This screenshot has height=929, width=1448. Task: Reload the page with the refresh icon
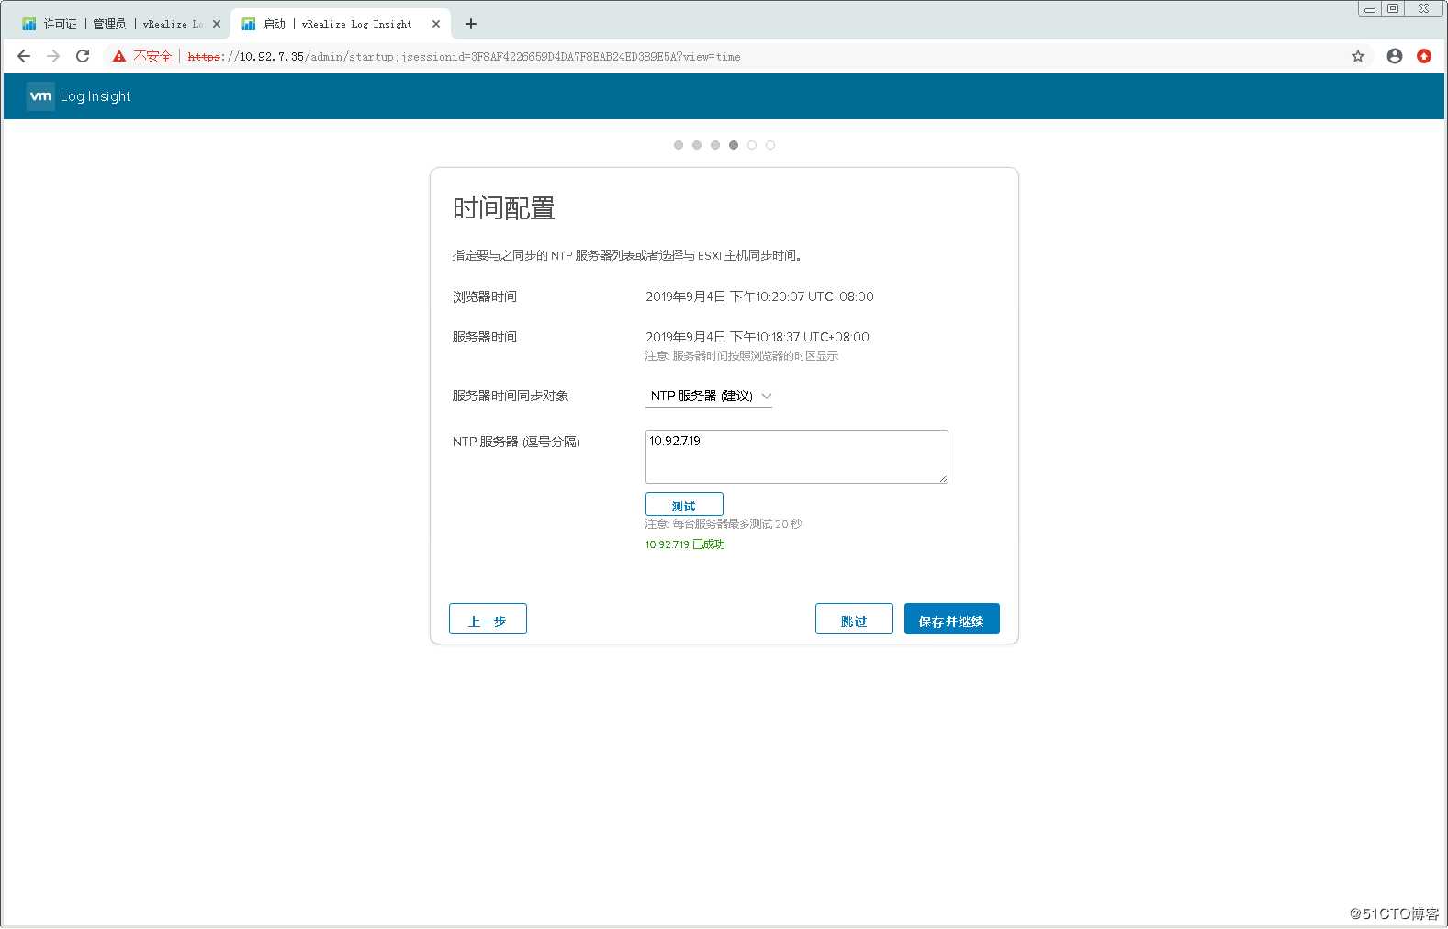point(83,56)
